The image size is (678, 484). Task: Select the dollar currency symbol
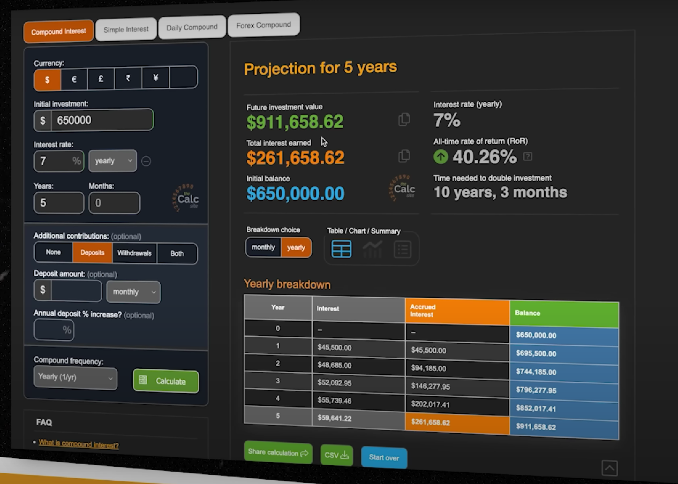(47, 80)
